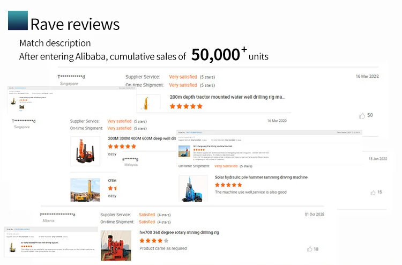402x265 pixels.
Task: Open hw700 360 degree rotary mining rig link
Action: (x=179, y=232)
